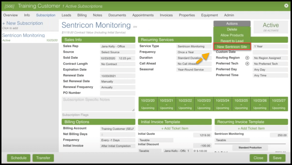The image size is (292, 165).
Task: Select the 10/23/22 Upcoming service tile
Action: [185, 104]
